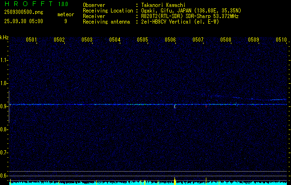Viewport: 291px width, 185px height.
Task: Click the timestamp 25.09.30 05:00
Action: (24, 21)
